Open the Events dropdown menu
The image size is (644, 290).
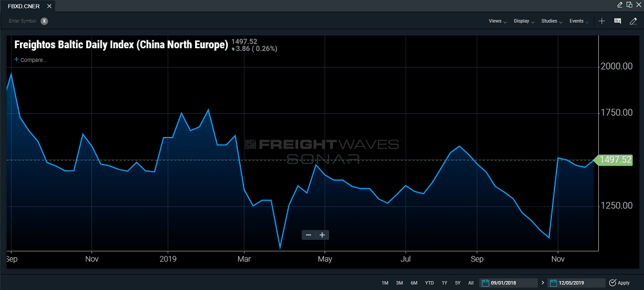[579, 21]
